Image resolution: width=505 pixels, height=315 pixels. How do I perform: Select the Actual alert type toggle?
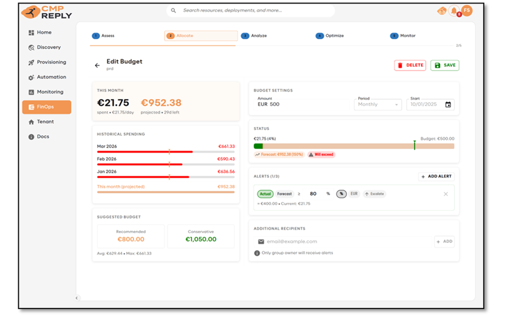pos(265,194)
